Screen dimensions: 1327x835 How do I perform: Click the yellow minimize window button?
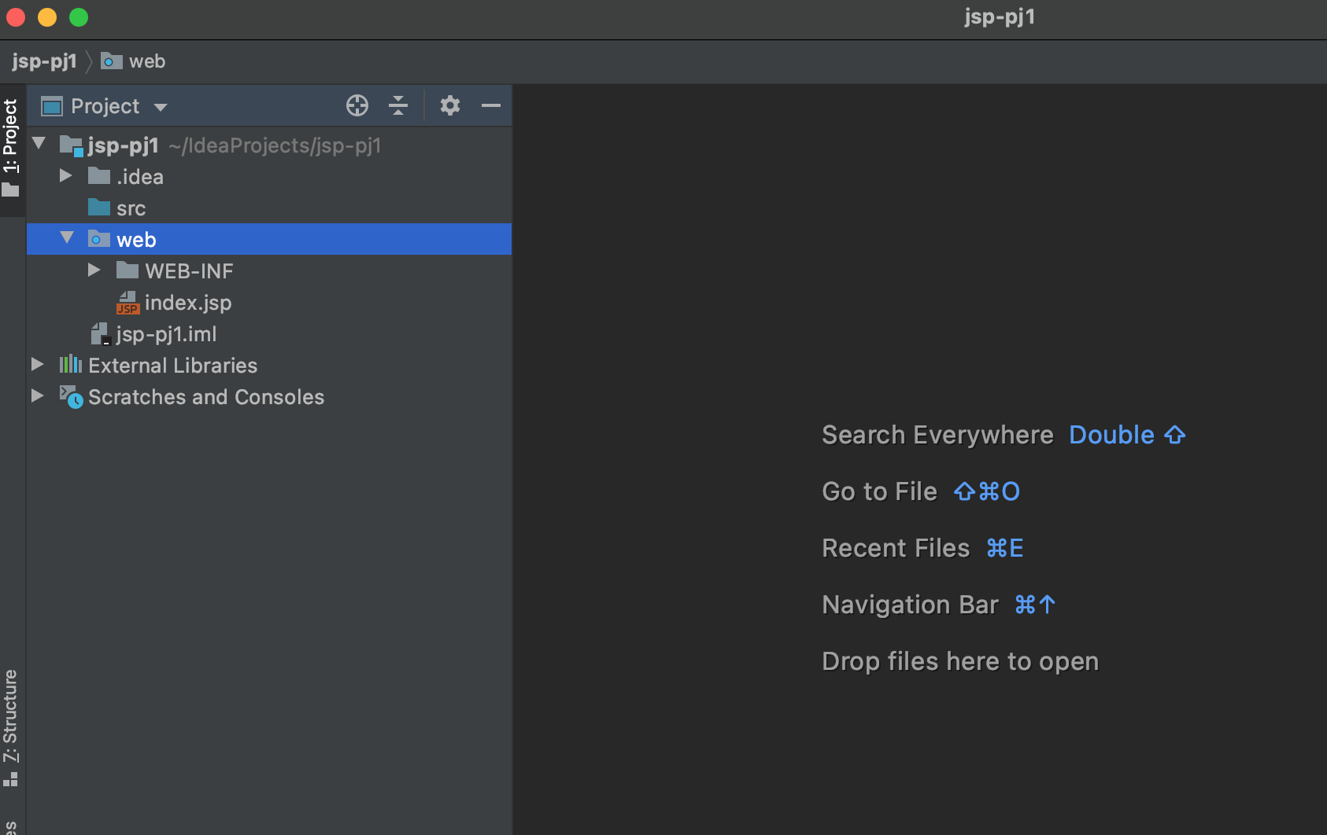47,17
